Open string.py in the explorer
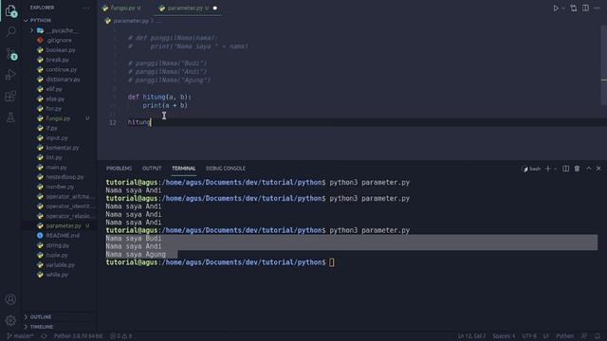Image resolution: width=607 pixels, height=341 pixels. pyautogui.click(x=57, y=245)
